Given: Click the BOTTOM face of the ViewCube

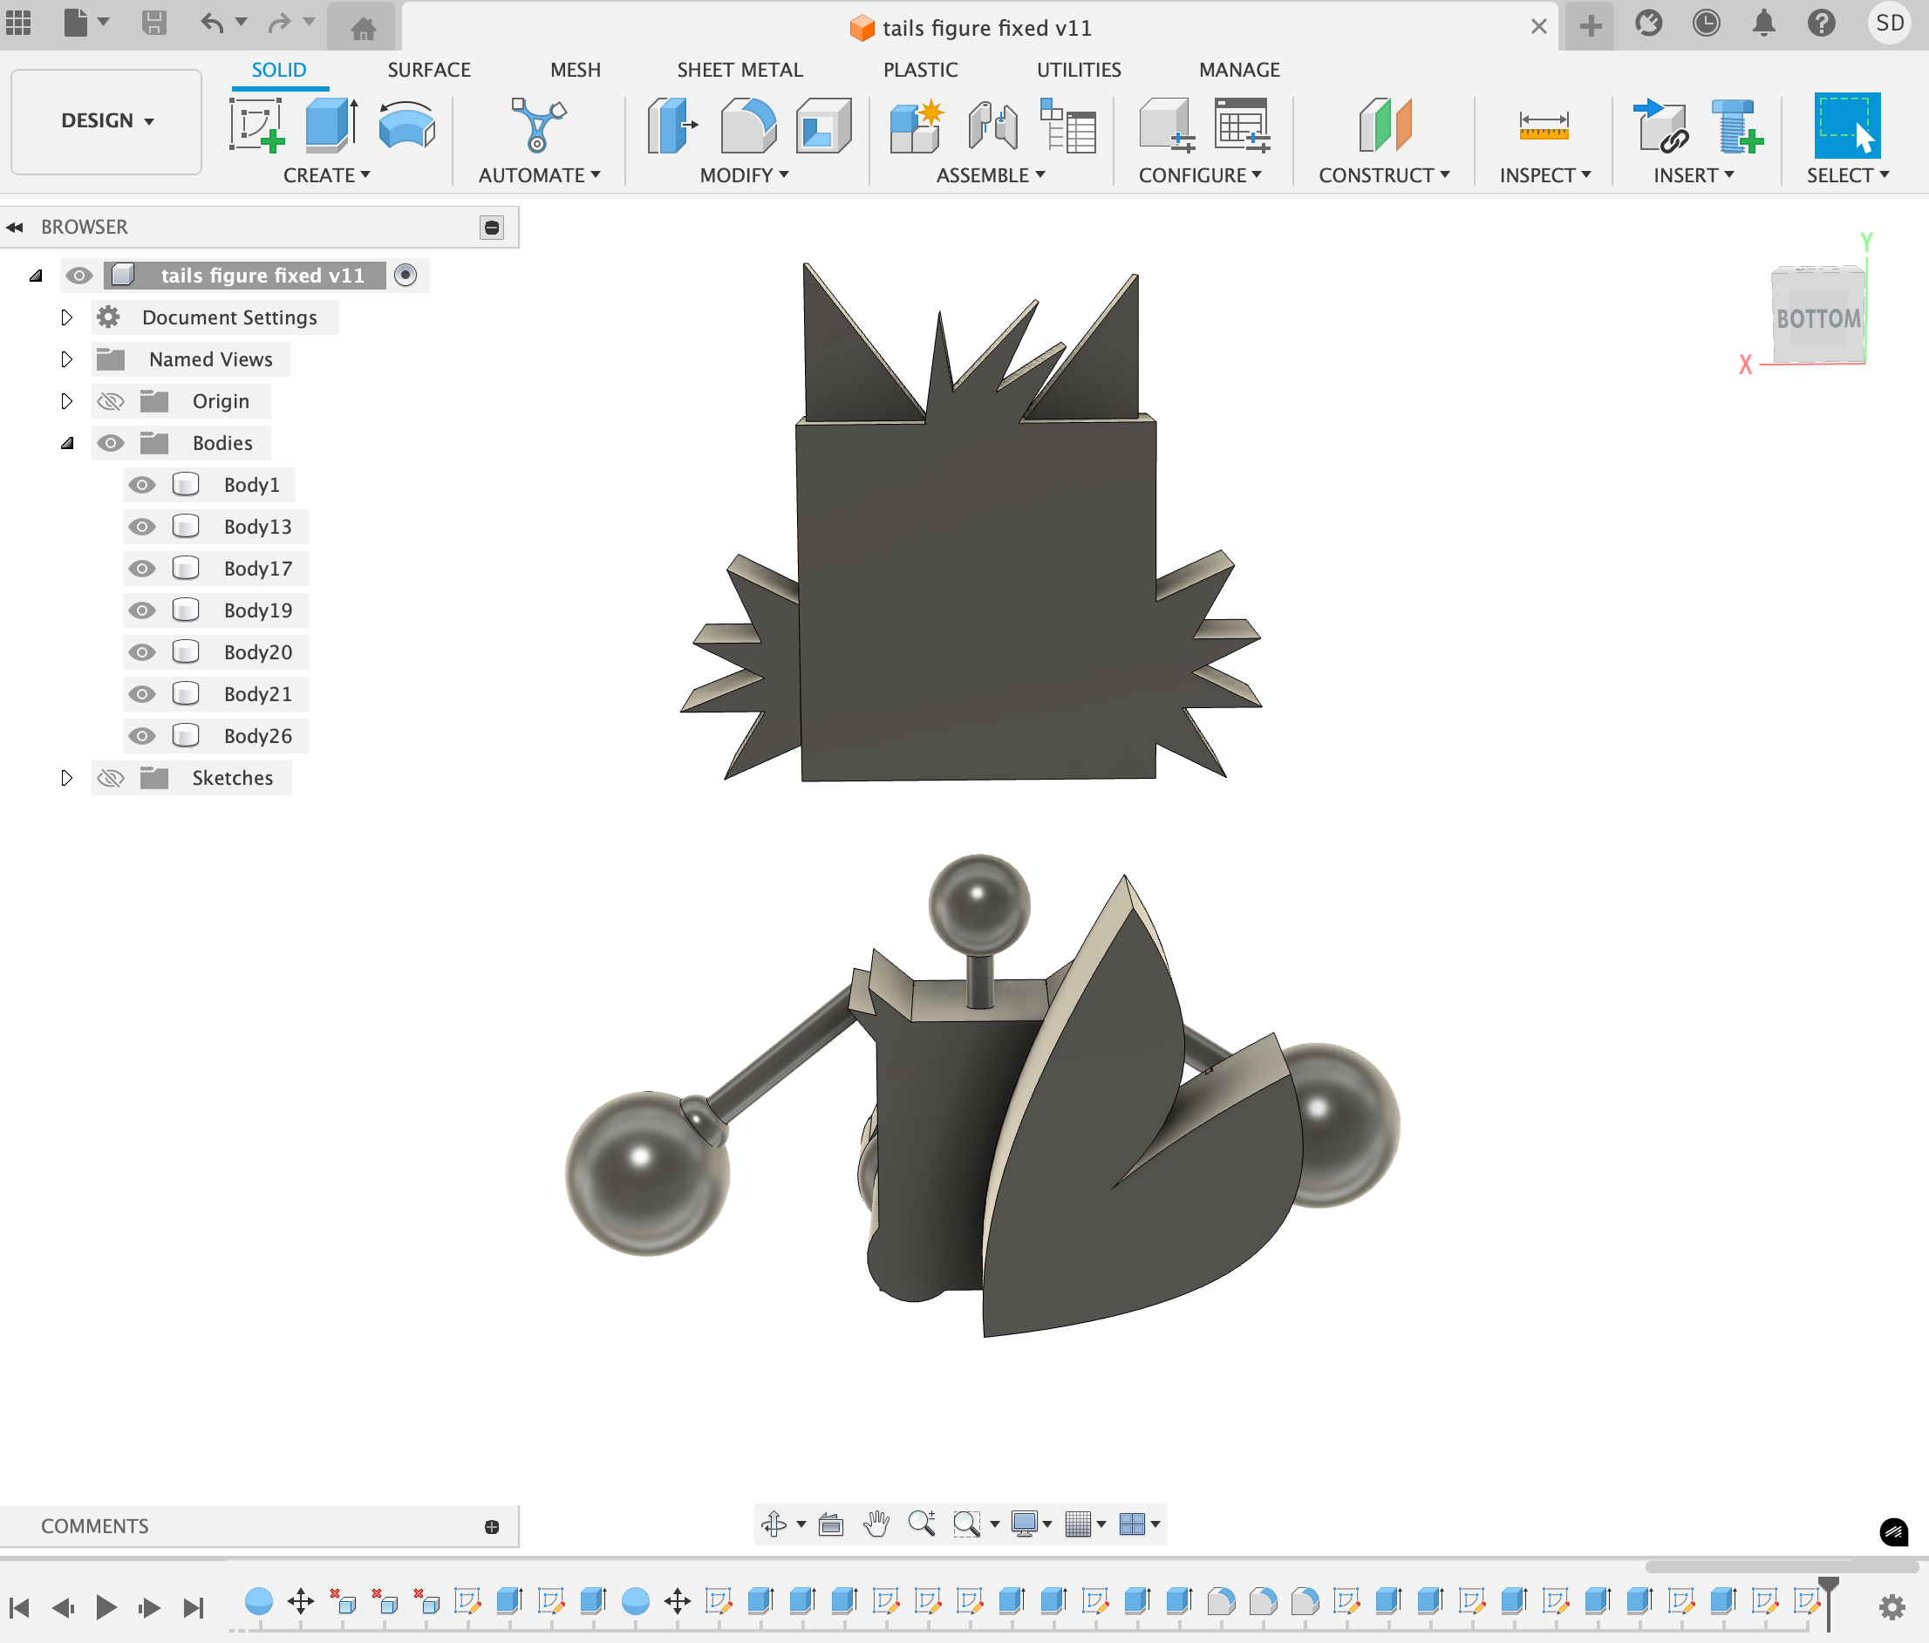Looking at the screenshot, I should (x=1817, y=318).
